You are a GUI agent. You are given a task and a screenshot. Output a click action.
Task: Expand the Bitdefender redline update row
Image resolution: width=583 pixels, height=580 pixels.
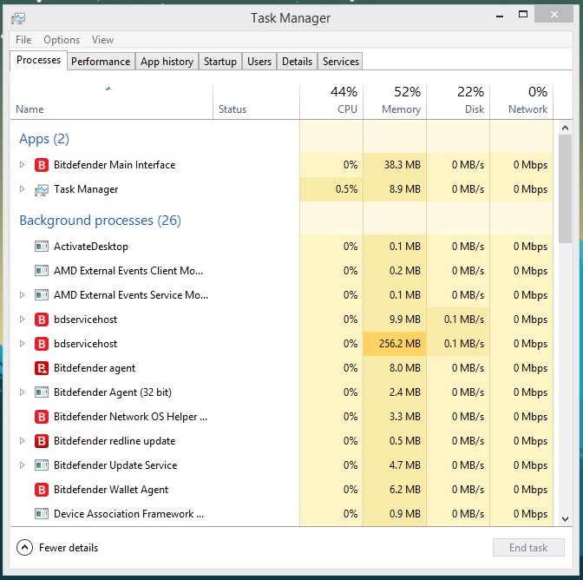tap(22, 441)
